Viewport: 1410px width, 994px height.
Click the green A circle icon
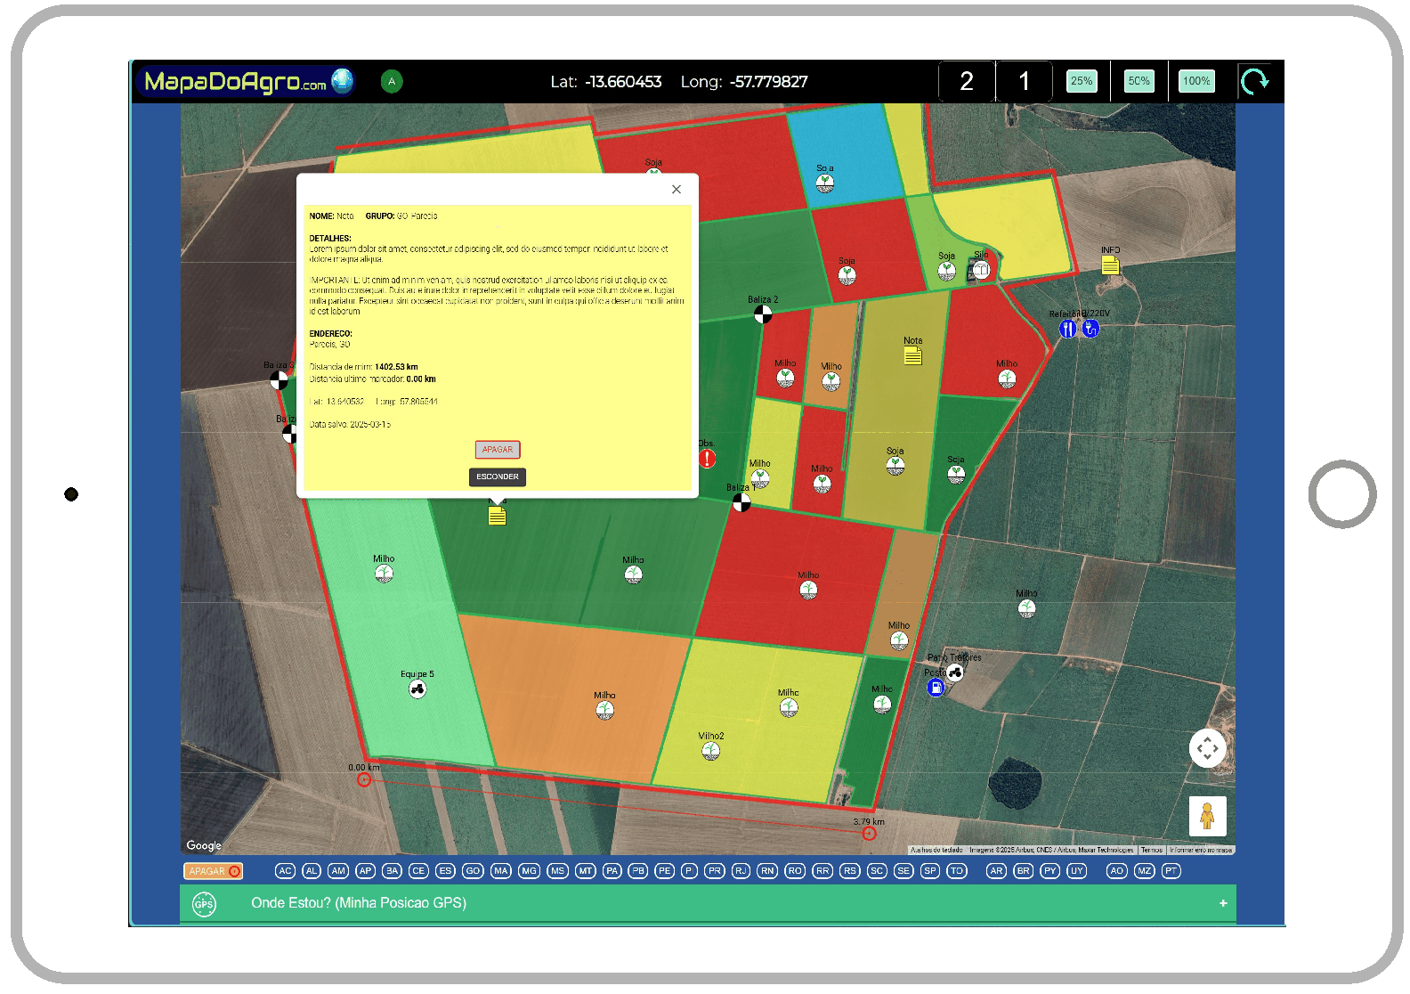pos(392,82)
